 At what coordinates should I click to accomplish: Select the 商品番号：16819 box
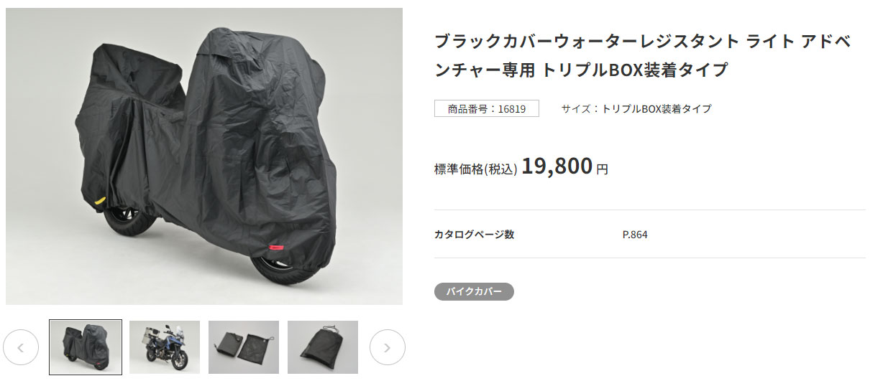(487, 109)
